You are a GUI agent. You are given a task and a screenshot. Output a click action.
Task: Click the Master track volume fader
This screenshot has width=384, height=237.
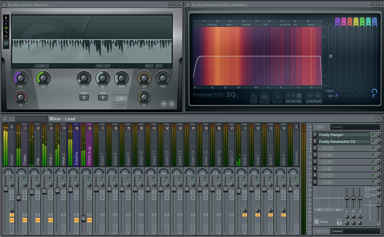(x=5, y=188)
